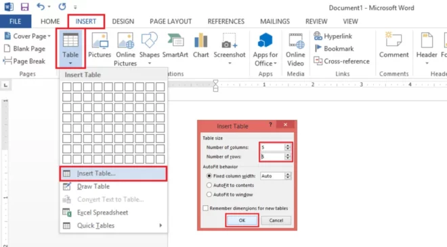
Task: Open Apps for Office
Action: [265, 49]
